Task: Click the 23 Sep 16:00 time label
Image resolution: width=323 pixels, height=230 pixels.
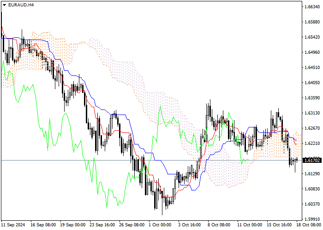Action: coord(102,225)
